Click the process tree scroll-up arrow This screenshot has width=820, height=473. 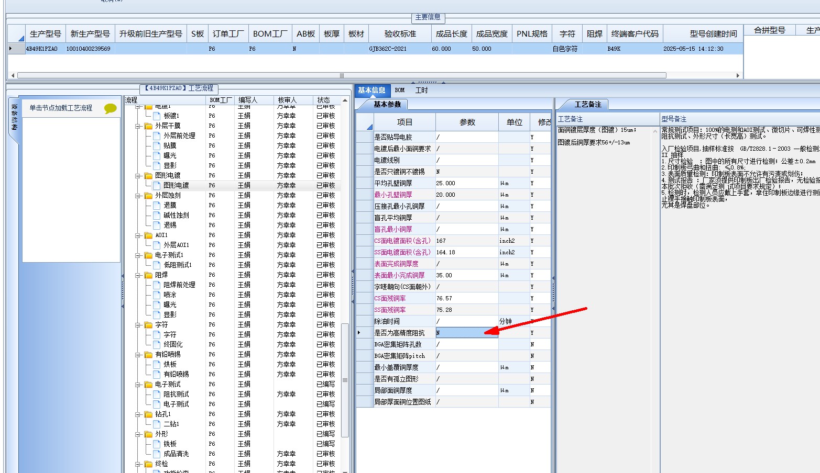pyautogui.click(x=345, y=100)
